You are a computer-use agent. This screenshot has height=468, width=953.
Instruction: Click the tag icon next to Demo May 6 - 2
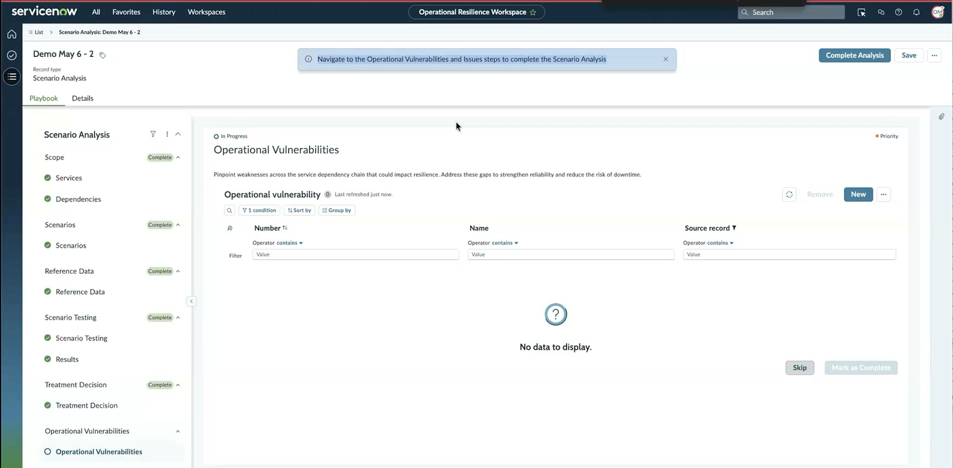click(102, 55)
